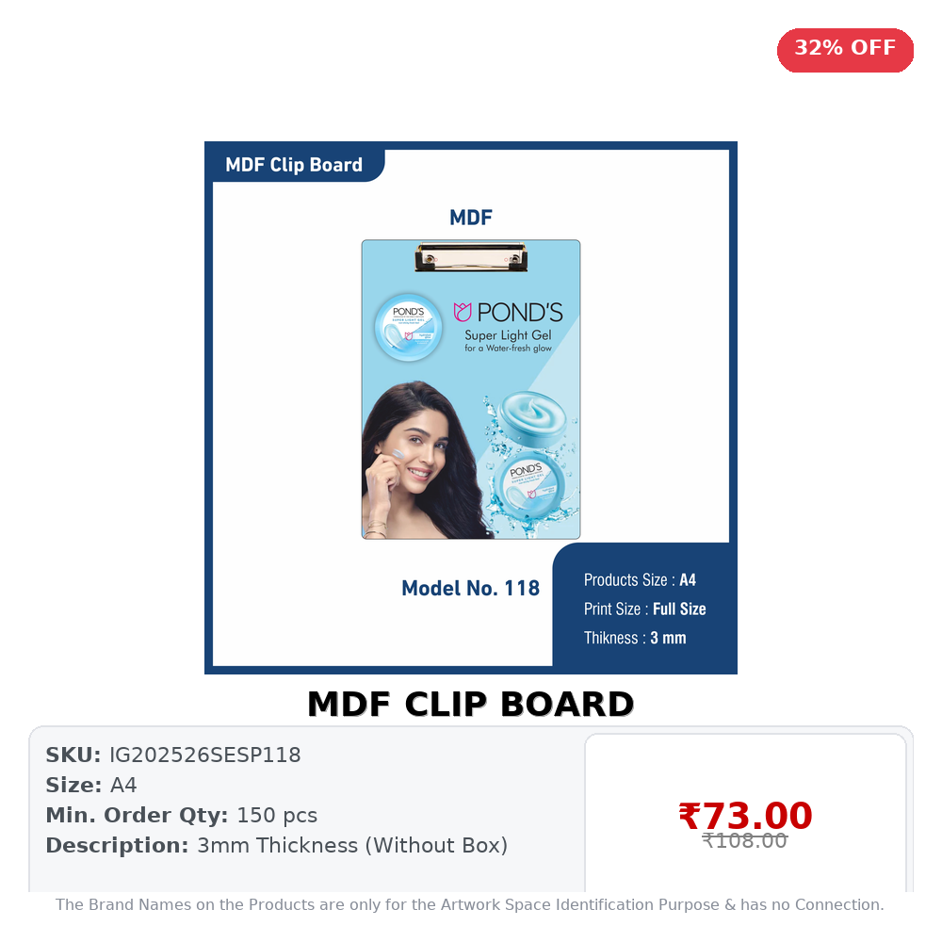Click the MDF CLIP BOARD product title
The height and width of the screenshot is (942, 942).
point(470,704)
